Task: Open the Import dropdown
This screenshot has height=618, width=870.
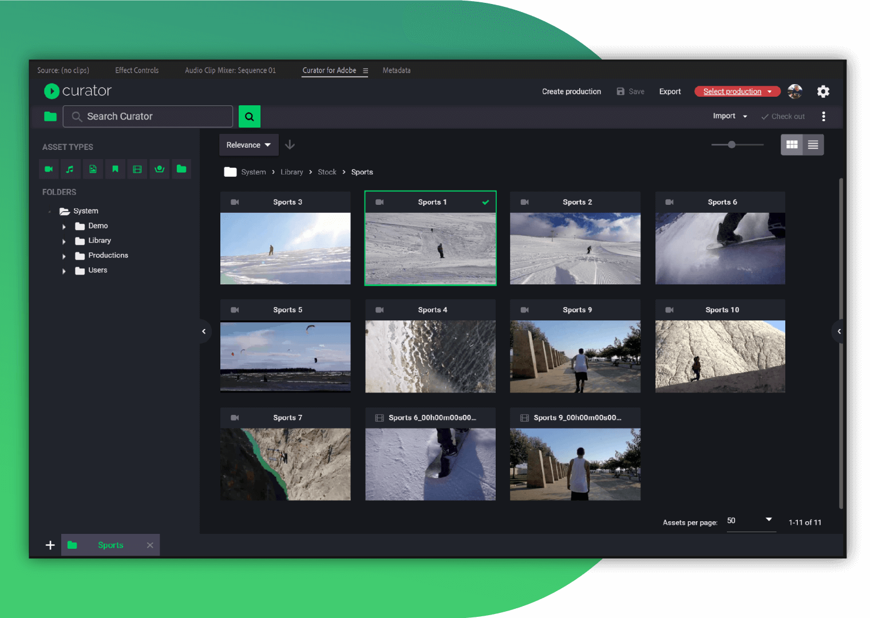Action: (x=730, y=116)
